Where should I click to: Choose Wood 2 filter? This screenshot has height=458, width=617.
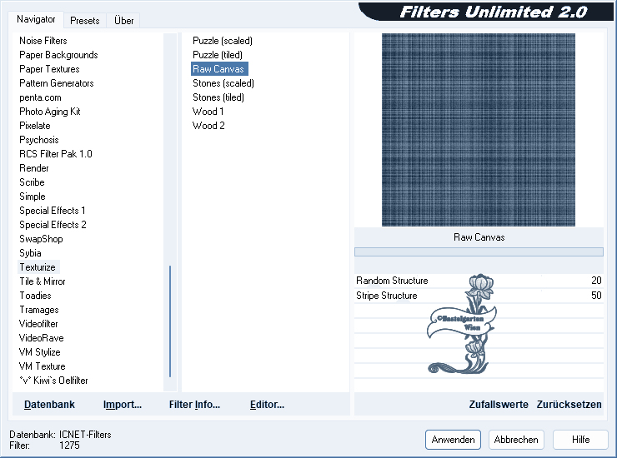click(208, 126)
